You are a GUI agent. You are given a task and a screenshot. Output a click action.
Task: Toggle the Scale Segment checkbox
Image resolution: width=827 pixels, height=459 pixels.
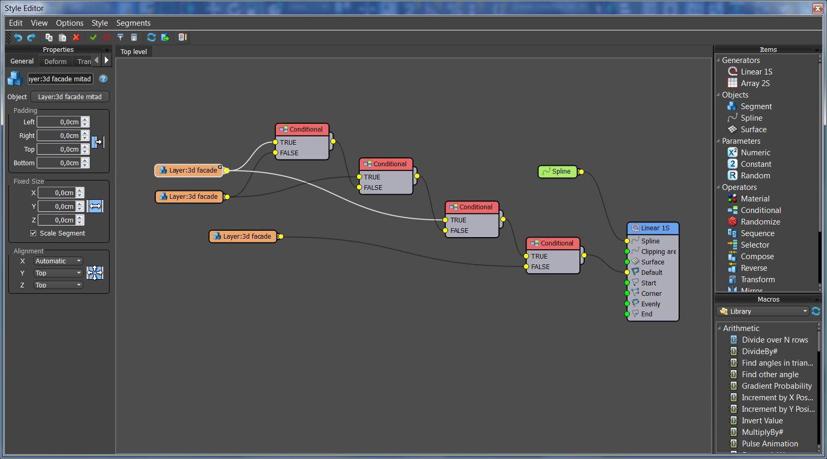click(x=34, y=233)
